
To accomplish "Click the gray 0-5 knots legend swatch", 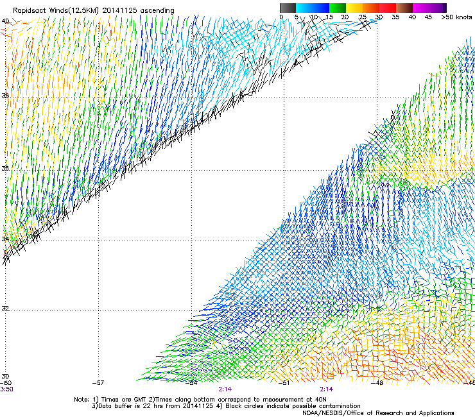I will point(288,8).
